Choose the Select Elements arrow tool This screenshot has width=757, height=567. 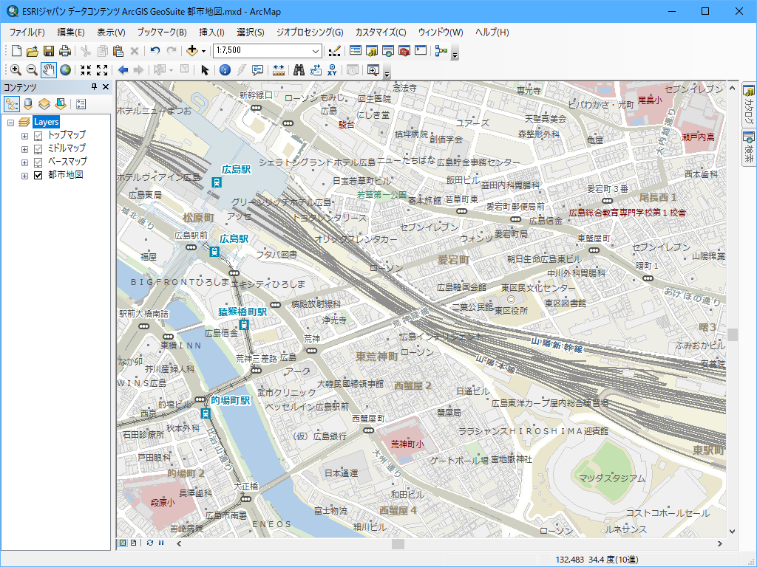205,70
